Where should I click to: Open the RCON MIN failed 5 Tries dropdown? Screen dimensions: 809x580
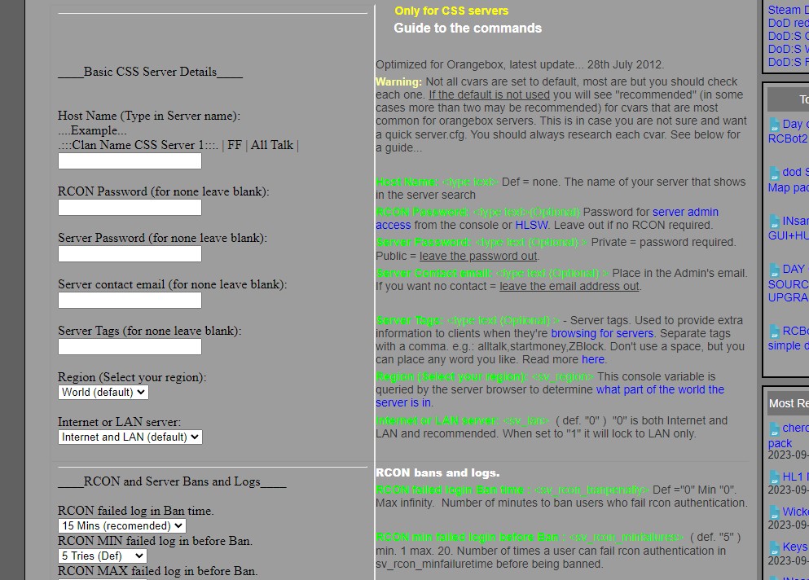pyautogui.click(x=102, y=556)
